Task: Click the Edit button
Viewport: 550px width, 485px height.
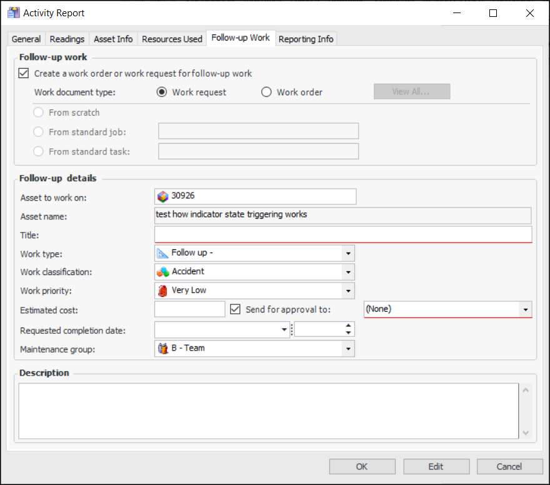Action: 436,467
